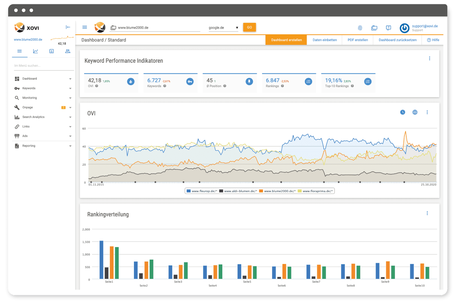
Task: Toggle www.blume2000.de series in OVI legend
Action: tap(277, 191)
